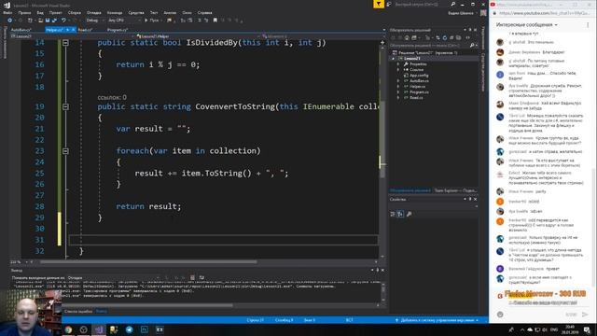This screenshot has height=336, width=597.
Task: Collapse Lesson21 project node in Solution Explorer
Action: [x=394, y=59]
